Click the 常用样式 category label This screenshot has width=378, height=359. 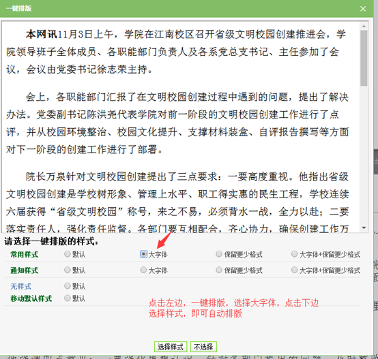[24, 255]
